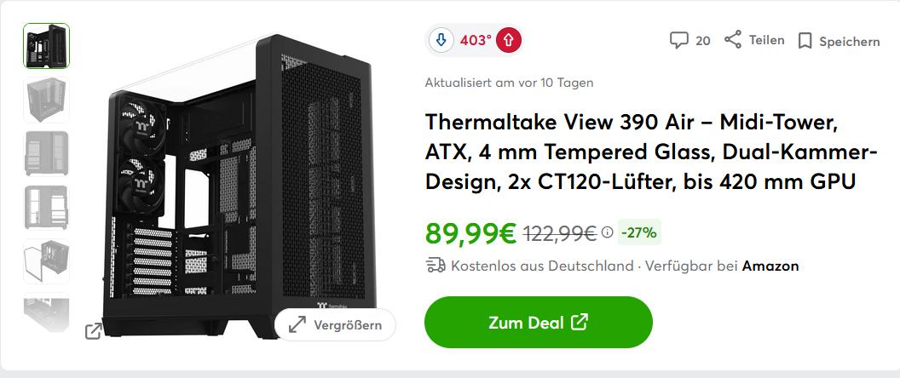This screenshot has height=378, width=900.
Task: Open the external link icon below the image
Action: 94,330
